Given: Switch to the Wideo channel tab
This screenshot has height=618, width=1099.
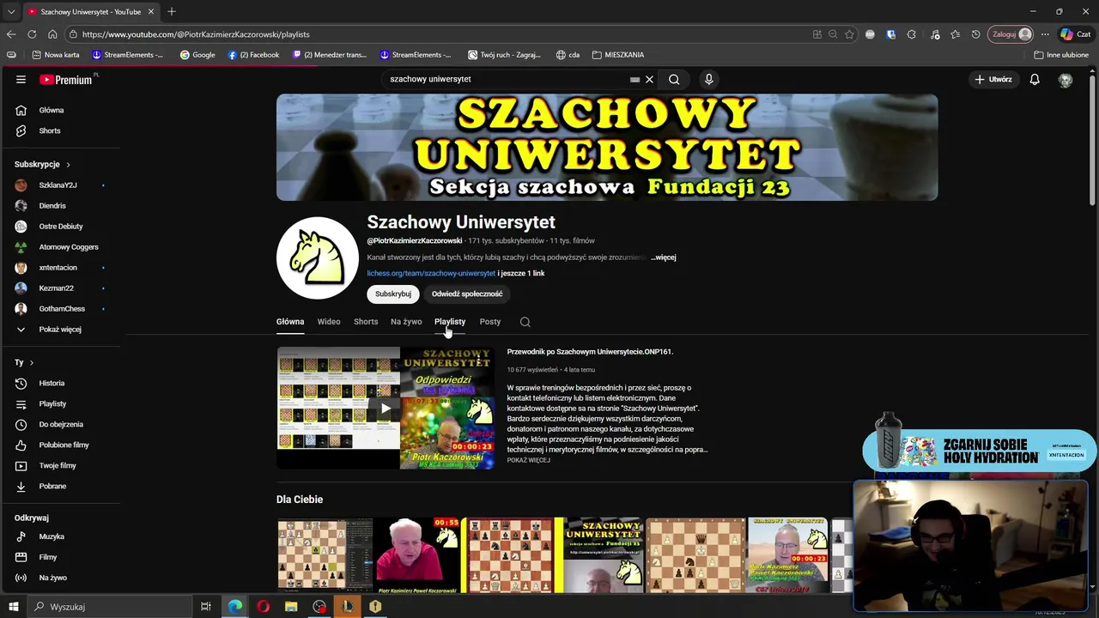Looking at the screenshot, I should (329, 322).
